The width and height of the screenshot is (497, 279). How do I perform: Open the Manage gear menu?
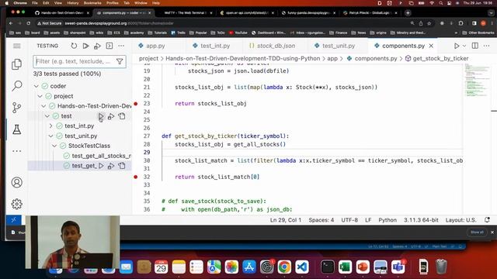tap(17, 204)
